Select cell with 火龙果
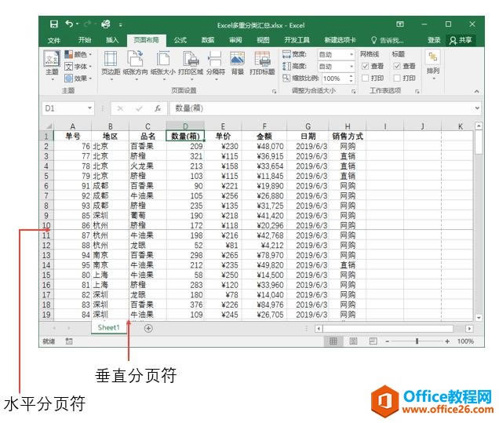Viewport: 499px width, 423px height. 148,166
